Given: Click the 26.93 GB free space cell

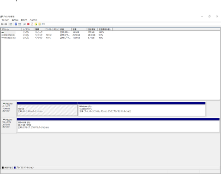Looking at the screenshot, I should pos(92,35).
